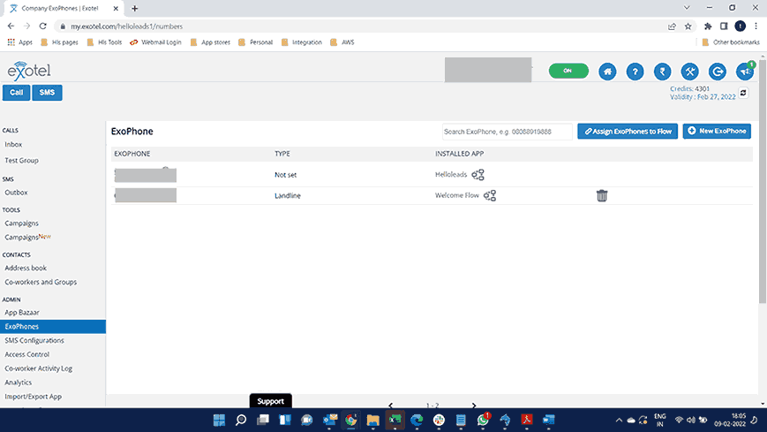Go to next page with right arrow
The image size is (767, 432).
point(473,405)
